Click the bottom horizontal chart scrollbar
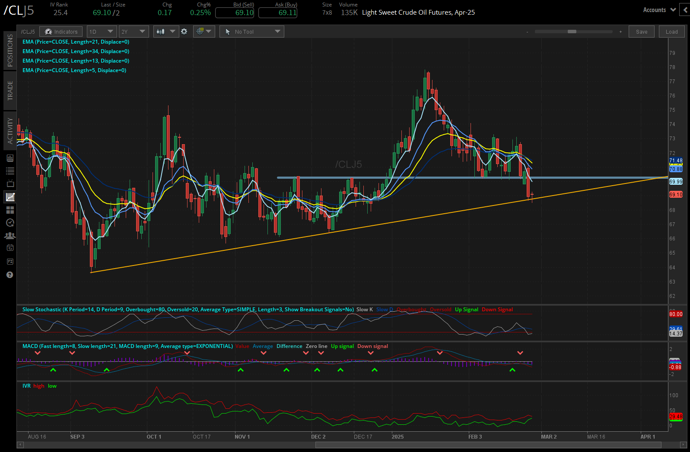Image resolution: width=690 pixels, height=452 pixels. point(488,445)
